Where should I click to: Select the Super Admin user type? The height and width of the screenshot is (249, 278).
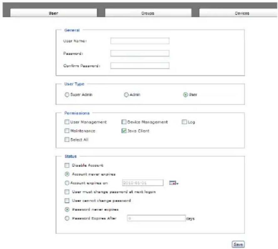(67, 95)
